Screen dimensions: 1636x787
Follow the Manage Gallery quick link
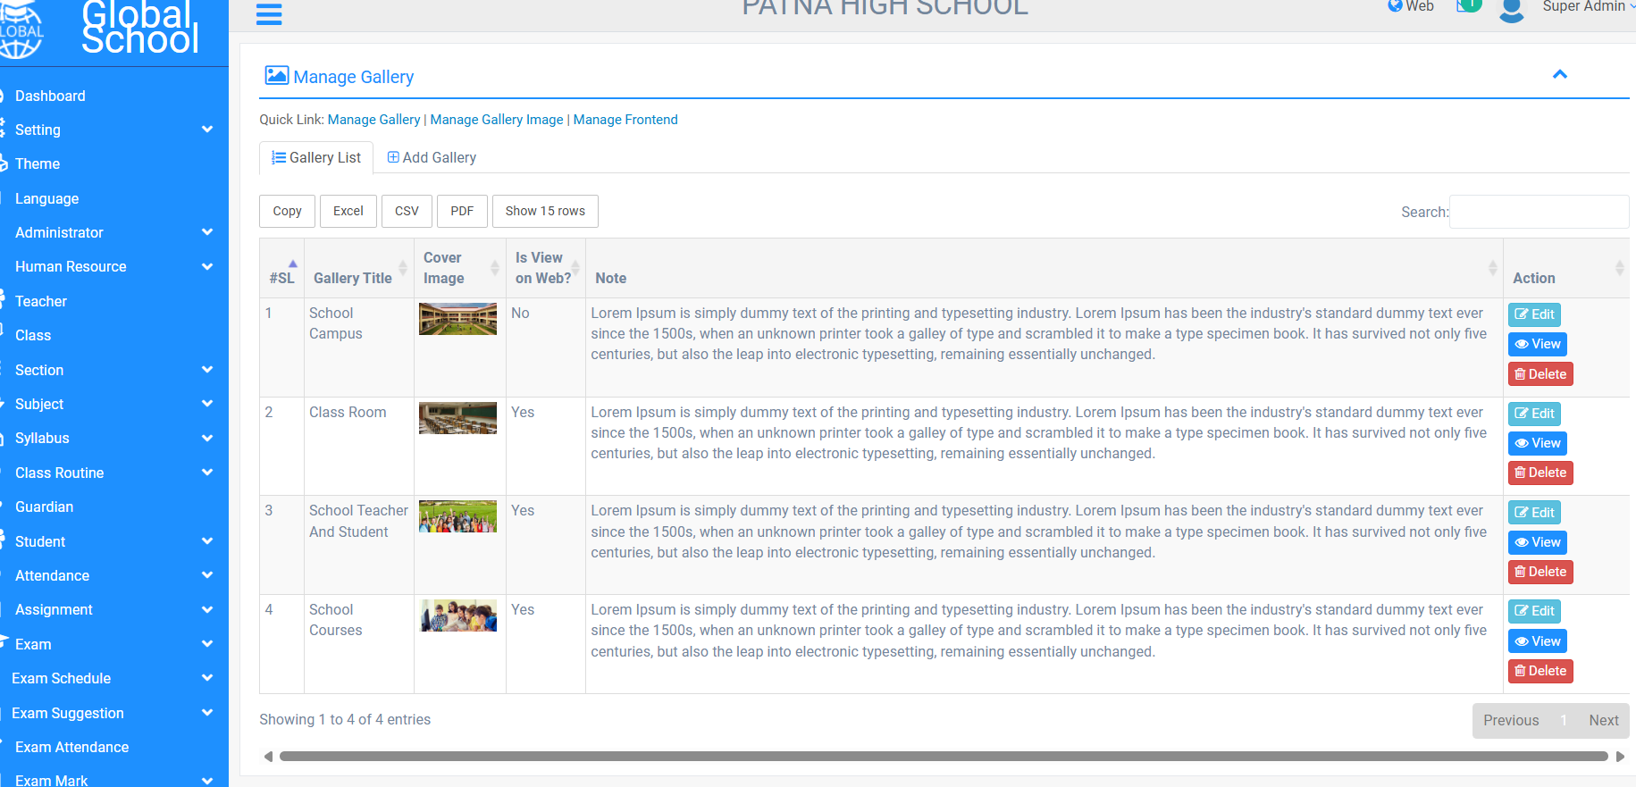pos(373,120)
